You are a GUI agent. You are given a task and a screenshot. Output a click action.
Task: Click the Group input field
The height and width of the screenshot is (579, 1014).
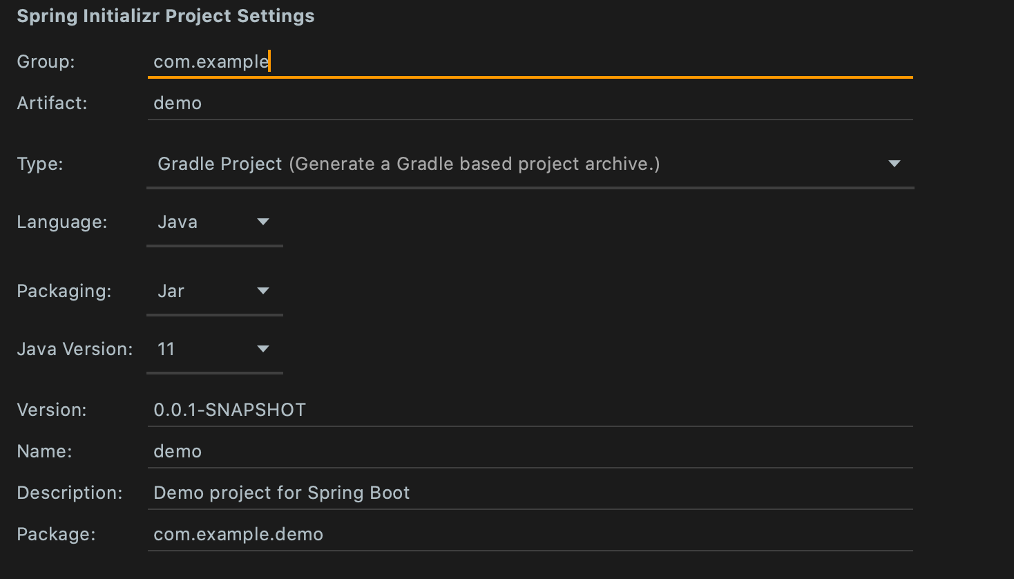click(529, 61)
